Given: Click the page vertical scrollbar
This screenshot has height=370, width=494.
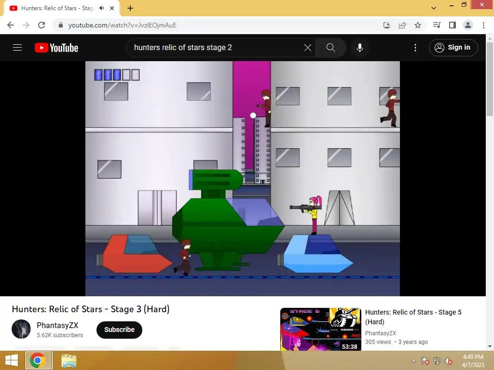Looking at the screenshot, I should pos(490,79).
